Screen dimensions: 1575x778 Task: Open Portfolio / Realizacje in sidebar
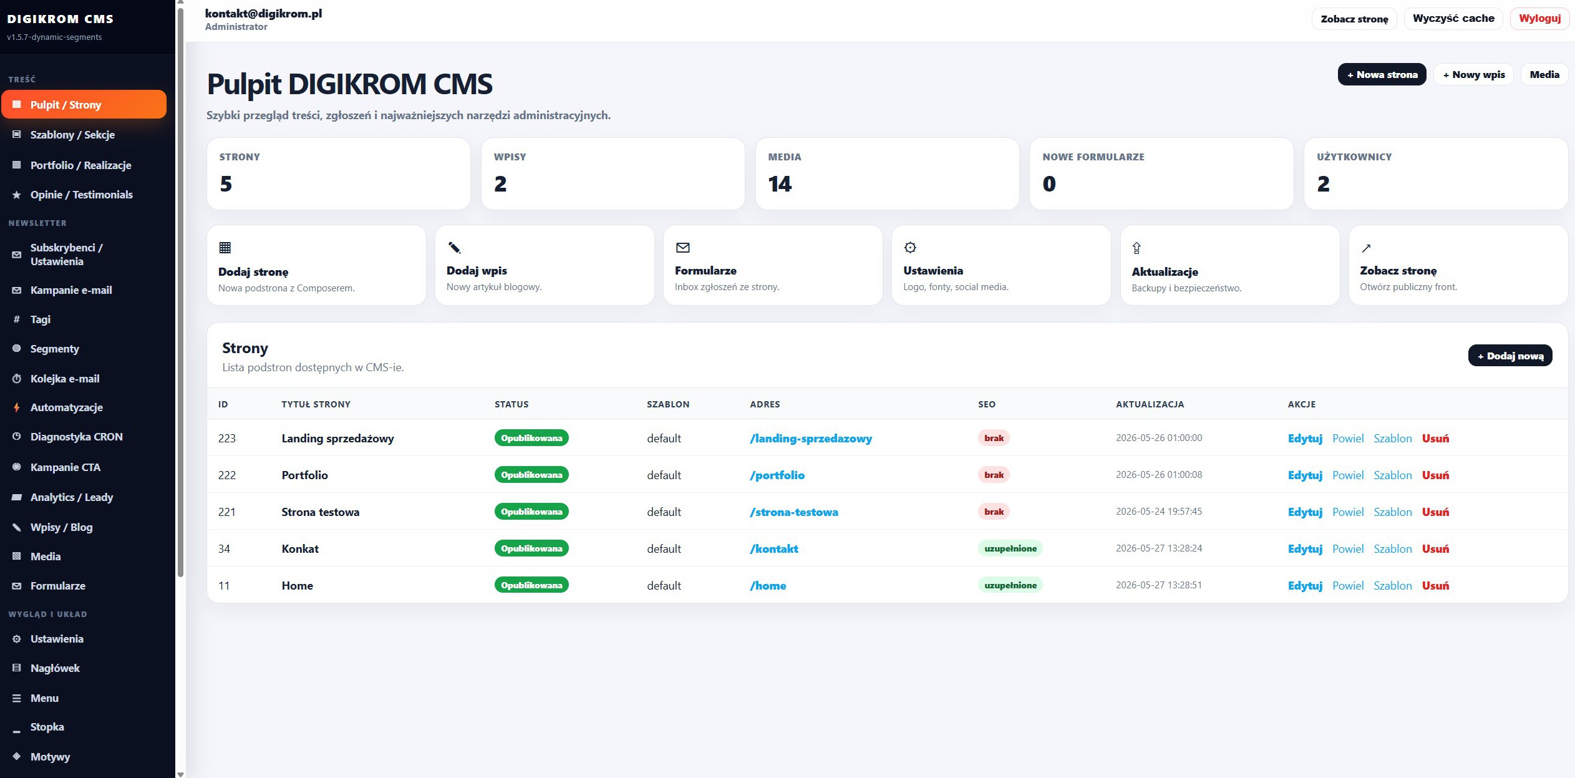coord(84,165)
